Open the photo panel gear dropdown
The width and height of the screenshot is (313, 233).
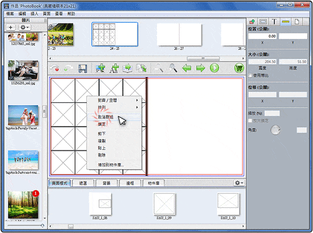click(25, 27)
